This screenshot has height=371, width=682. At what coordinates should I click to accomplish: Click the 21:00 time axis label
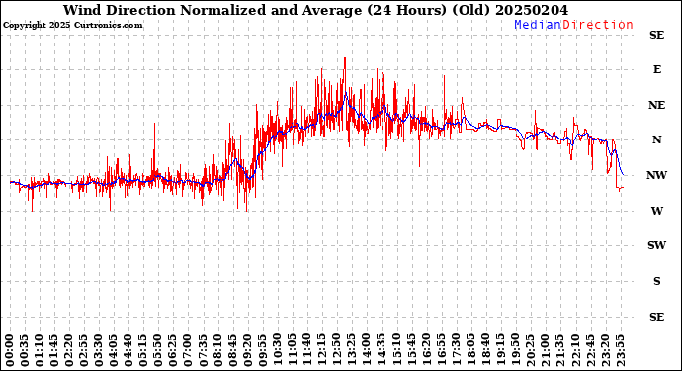545,351
